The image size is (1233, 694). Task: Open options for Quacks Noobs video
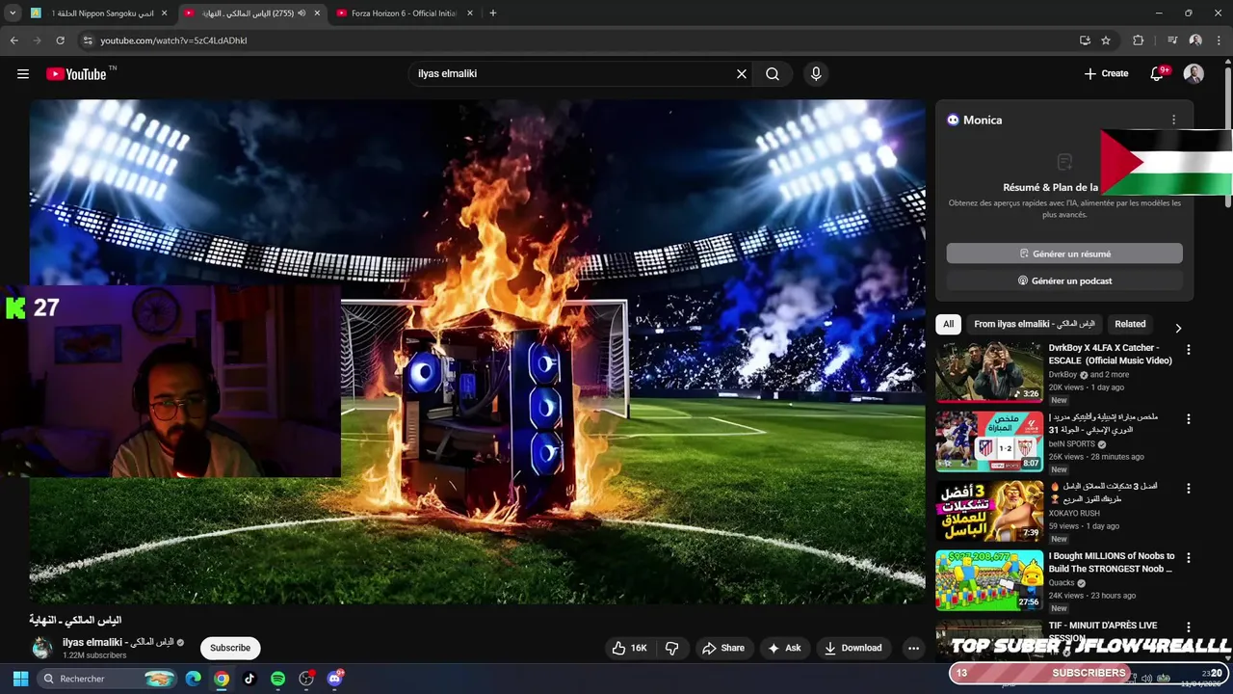click(x=1188, y=558)
